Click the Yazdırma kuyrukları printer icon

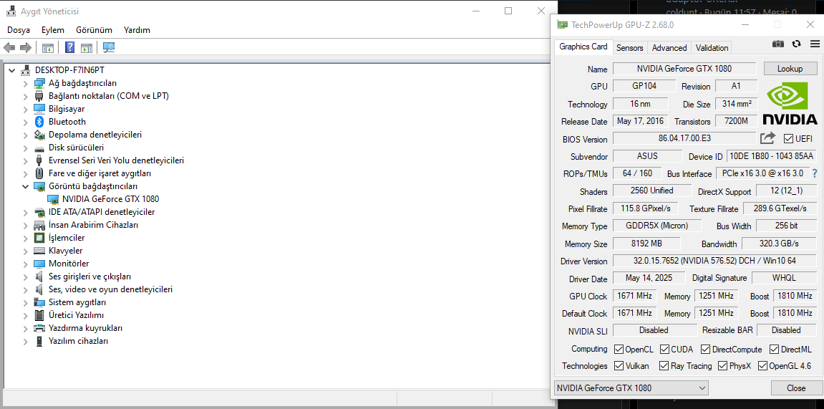39,328
